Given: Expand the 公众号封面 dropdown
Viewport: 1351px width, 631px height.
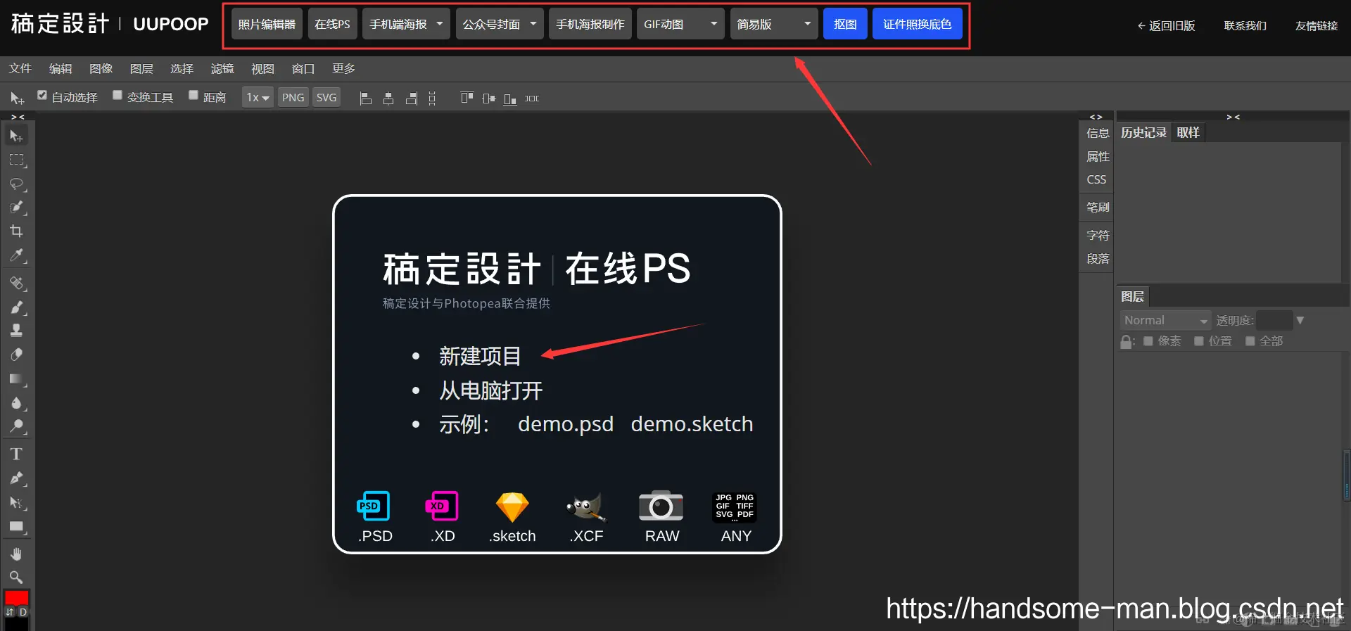Looking at the screenshot, I should click(500, 24).
